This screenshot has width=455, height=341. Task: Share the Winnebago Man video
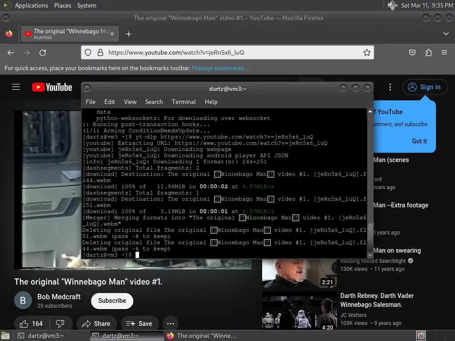96,324
